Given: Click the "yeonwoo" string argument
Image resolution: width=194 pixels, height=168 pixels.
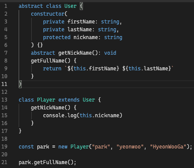Looking at the screenshot, I should pos(130,147).
